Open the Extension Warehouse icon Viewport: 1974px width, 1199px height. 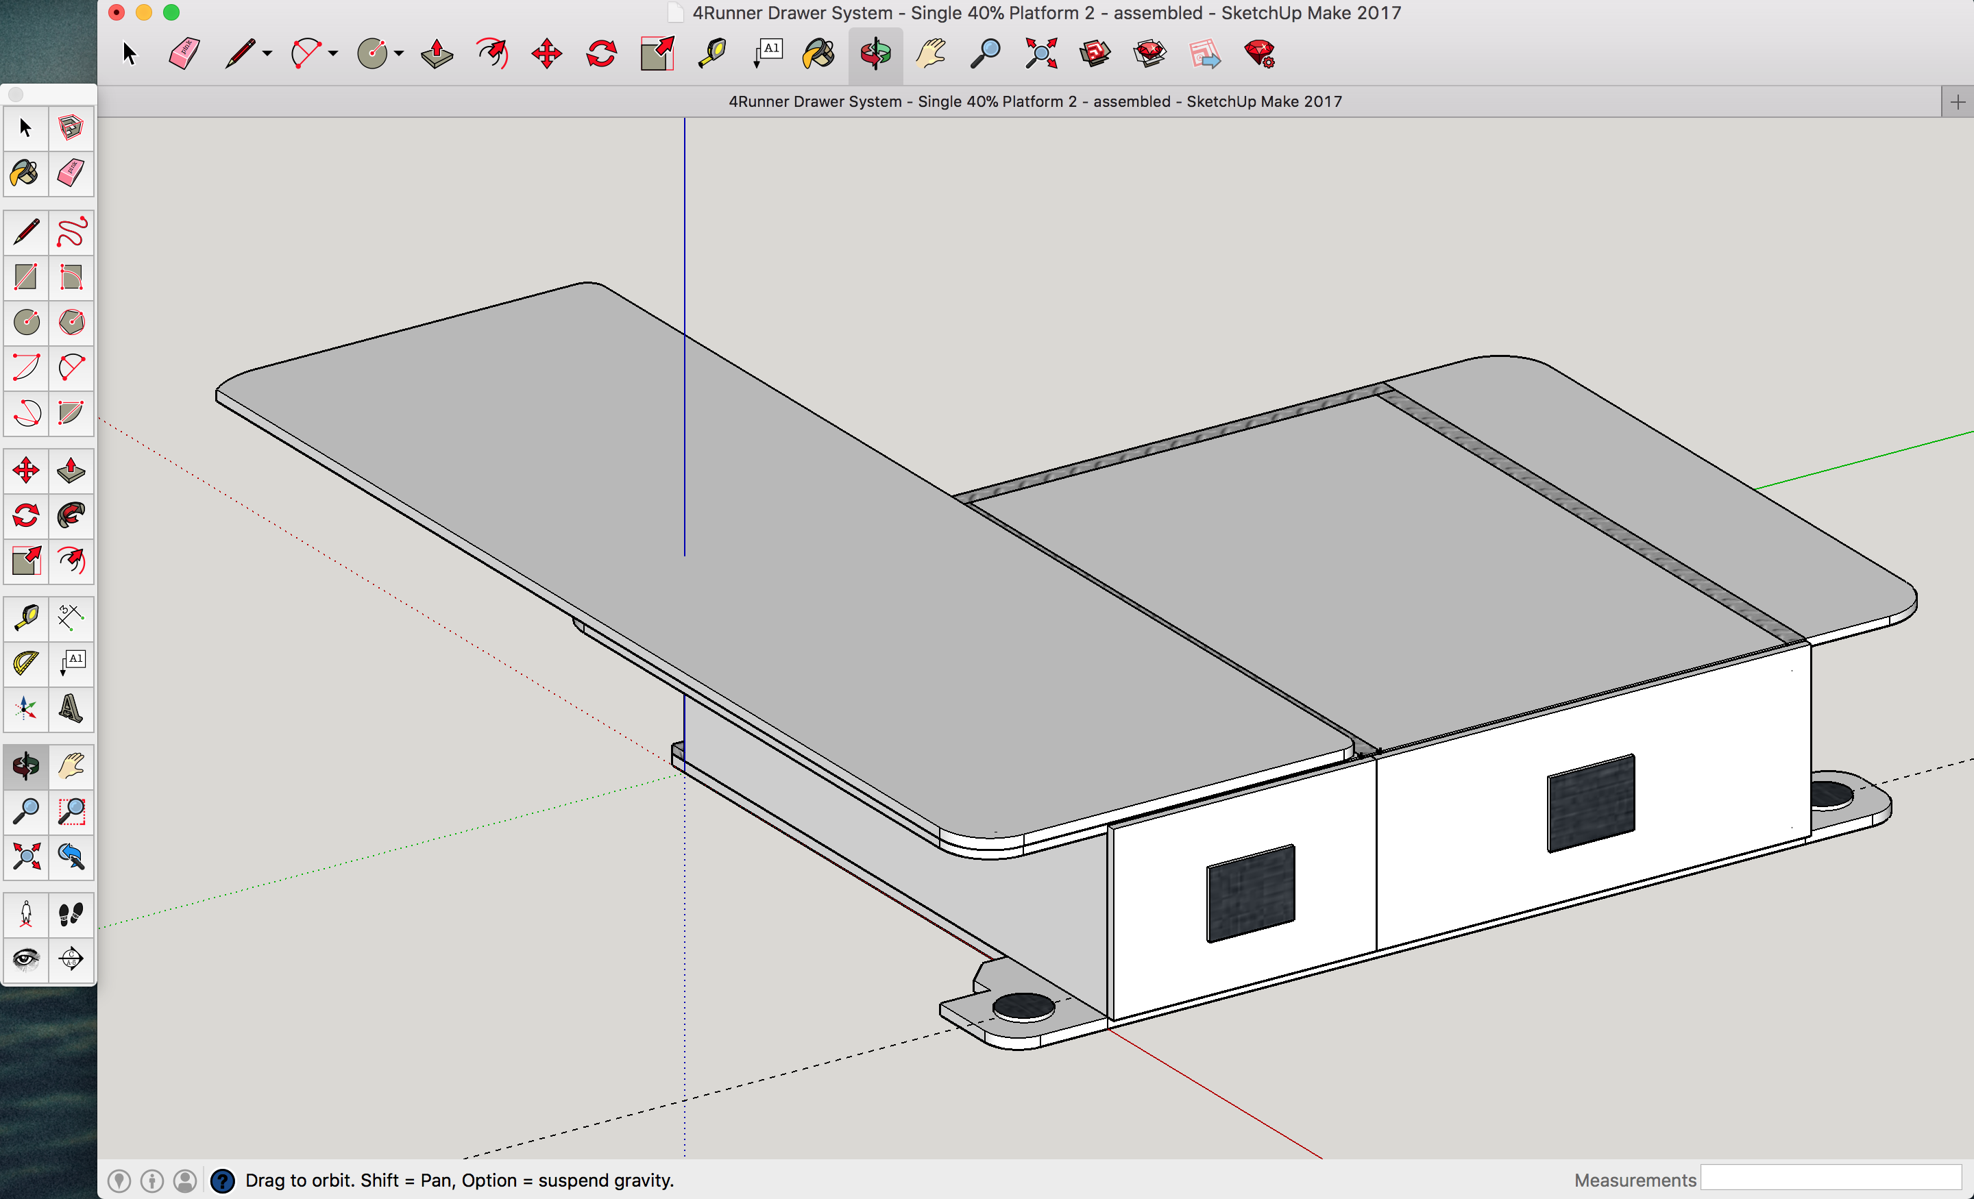(1150, 53)
